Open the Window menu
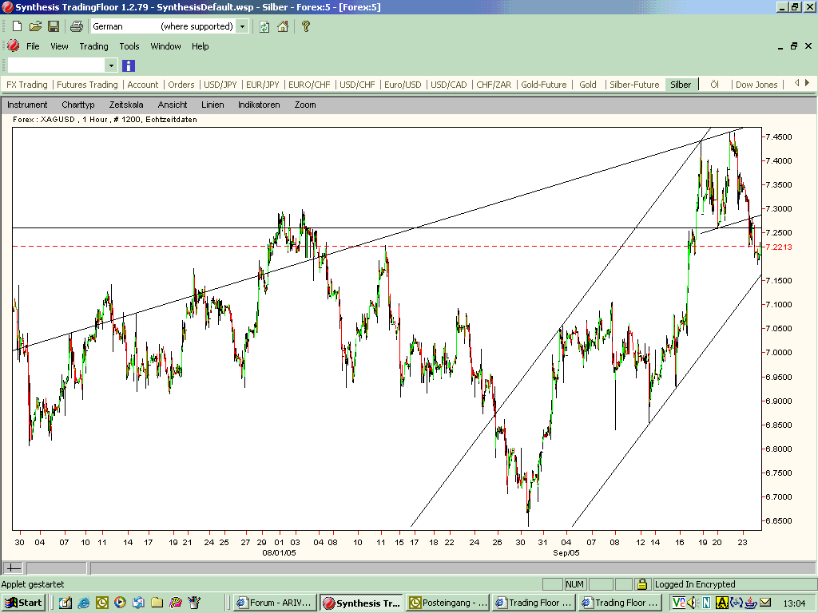 pos(165,45)
